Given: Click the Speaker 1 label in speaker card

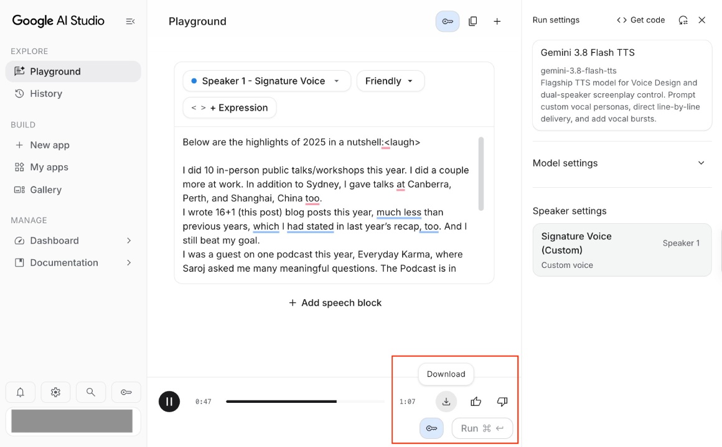Looking at the screenshot, I should [681, 243].
